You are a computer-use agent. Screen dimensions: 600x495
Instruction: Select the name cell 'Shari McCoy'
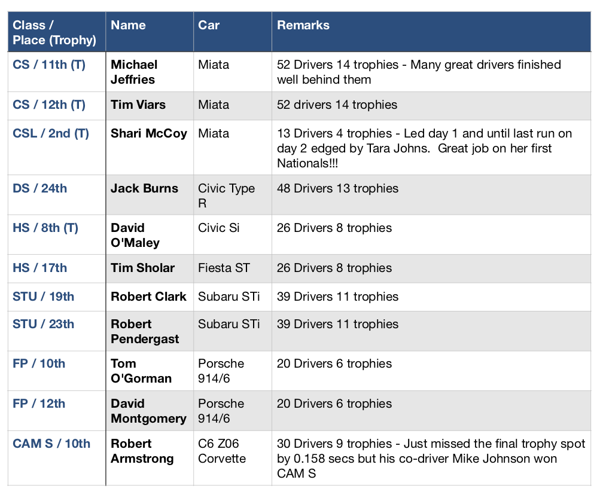(149, 133)
